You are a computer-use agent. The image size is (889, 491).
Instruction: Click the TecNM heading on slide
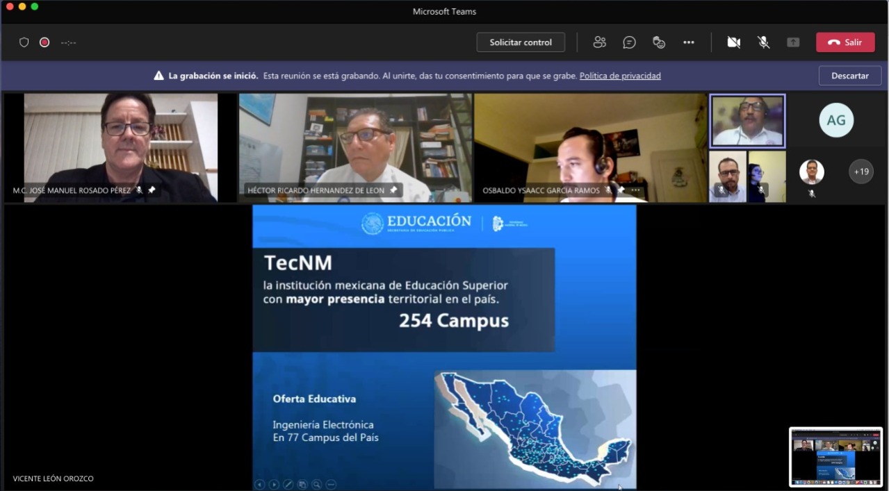pyautogui.click(x=298, y=263)
